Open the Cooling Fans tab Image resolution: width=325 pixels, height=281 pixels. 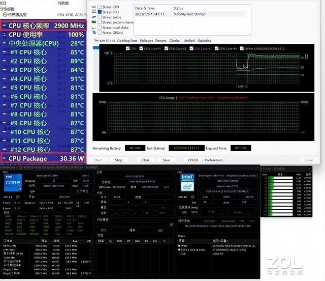[x=127, y=41]
